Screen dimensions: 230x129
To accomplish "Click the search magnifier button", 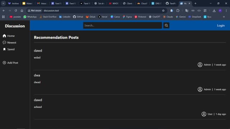I will click(166, 25).
